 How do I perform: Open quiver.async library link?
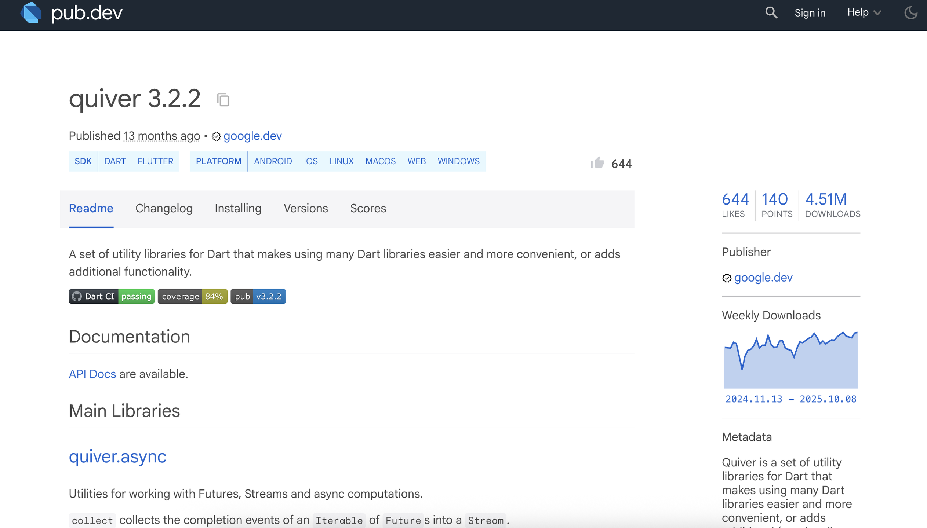pyautogui.click(x=117, y=456)
